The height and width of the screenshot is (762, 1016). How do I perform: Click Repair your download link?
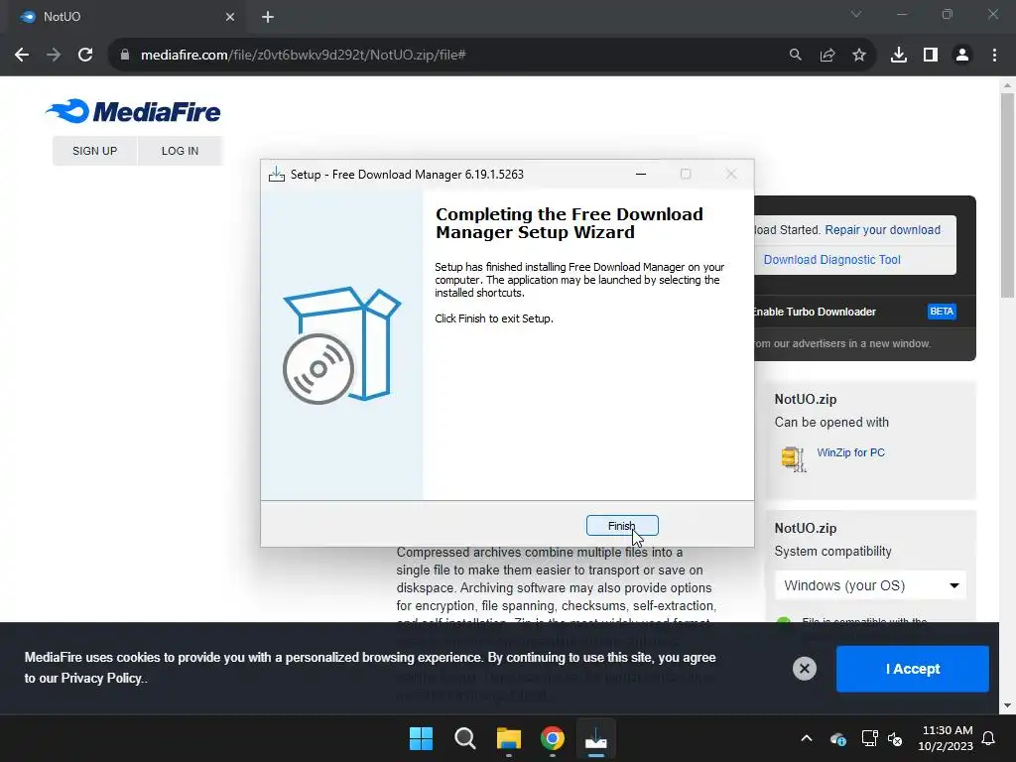882,230
